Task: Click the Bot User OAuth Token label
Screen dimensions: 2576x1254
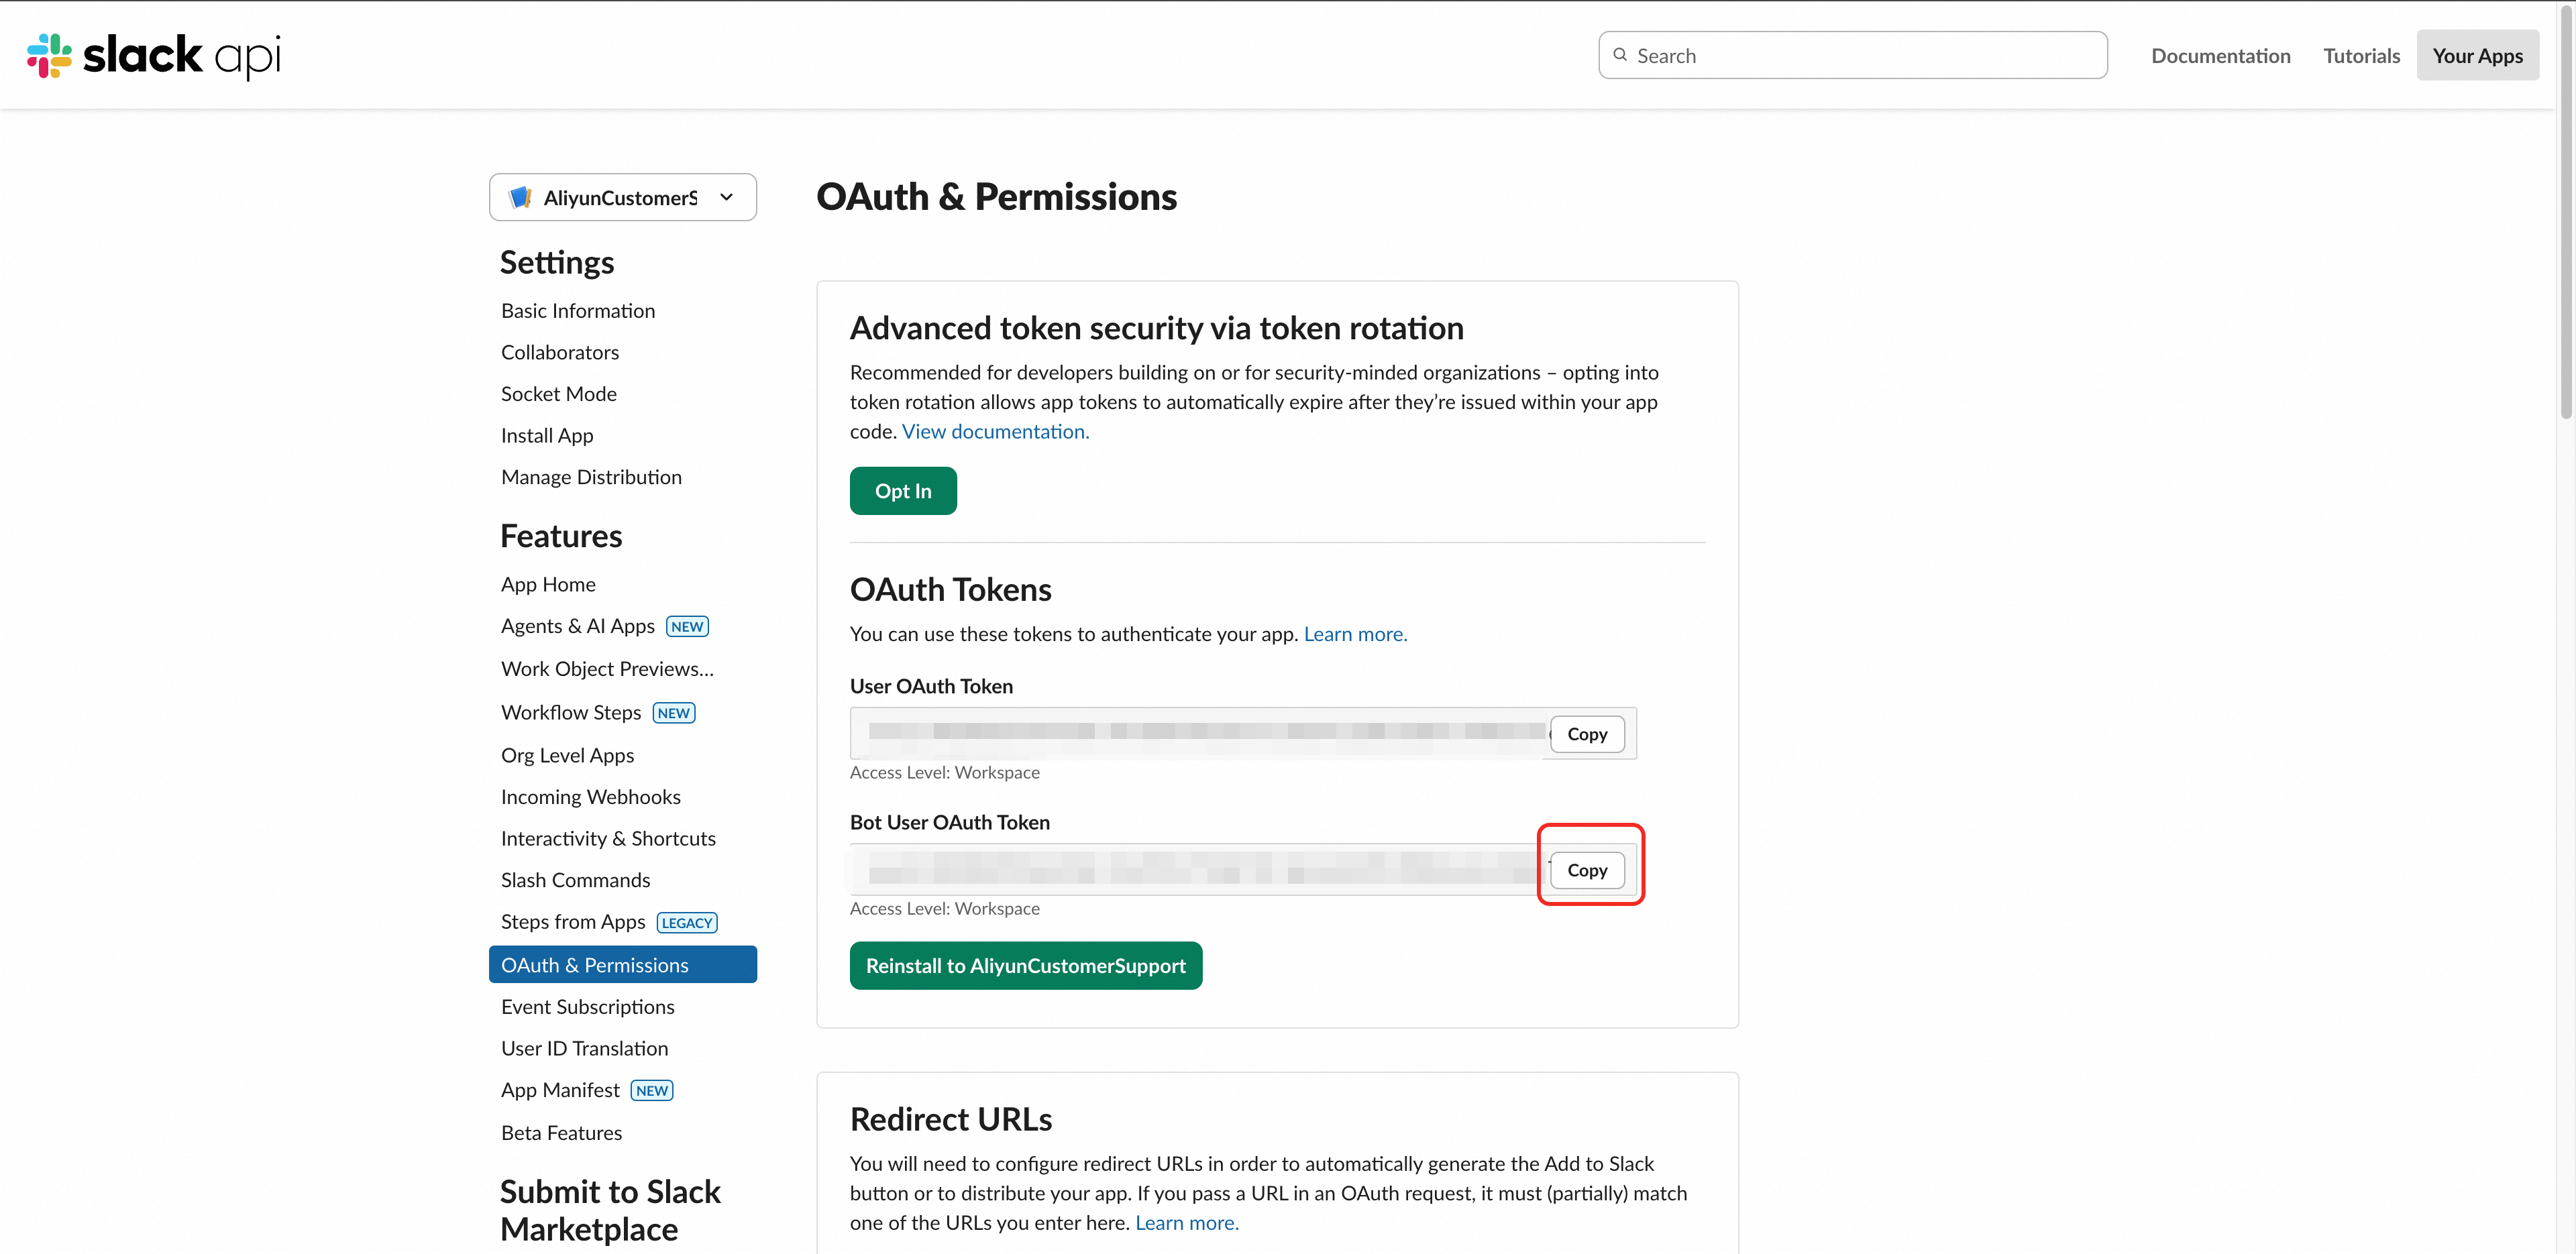Action: click(949, 822)
